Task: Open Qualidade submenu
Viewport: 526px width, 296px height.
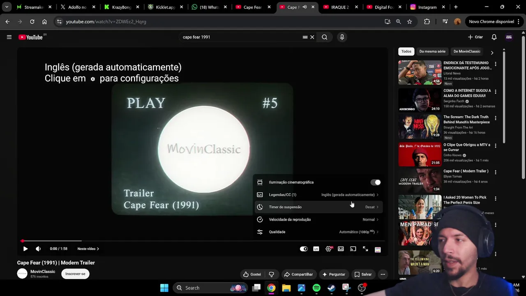Action: pyautogui.click(x=318, y=232)
